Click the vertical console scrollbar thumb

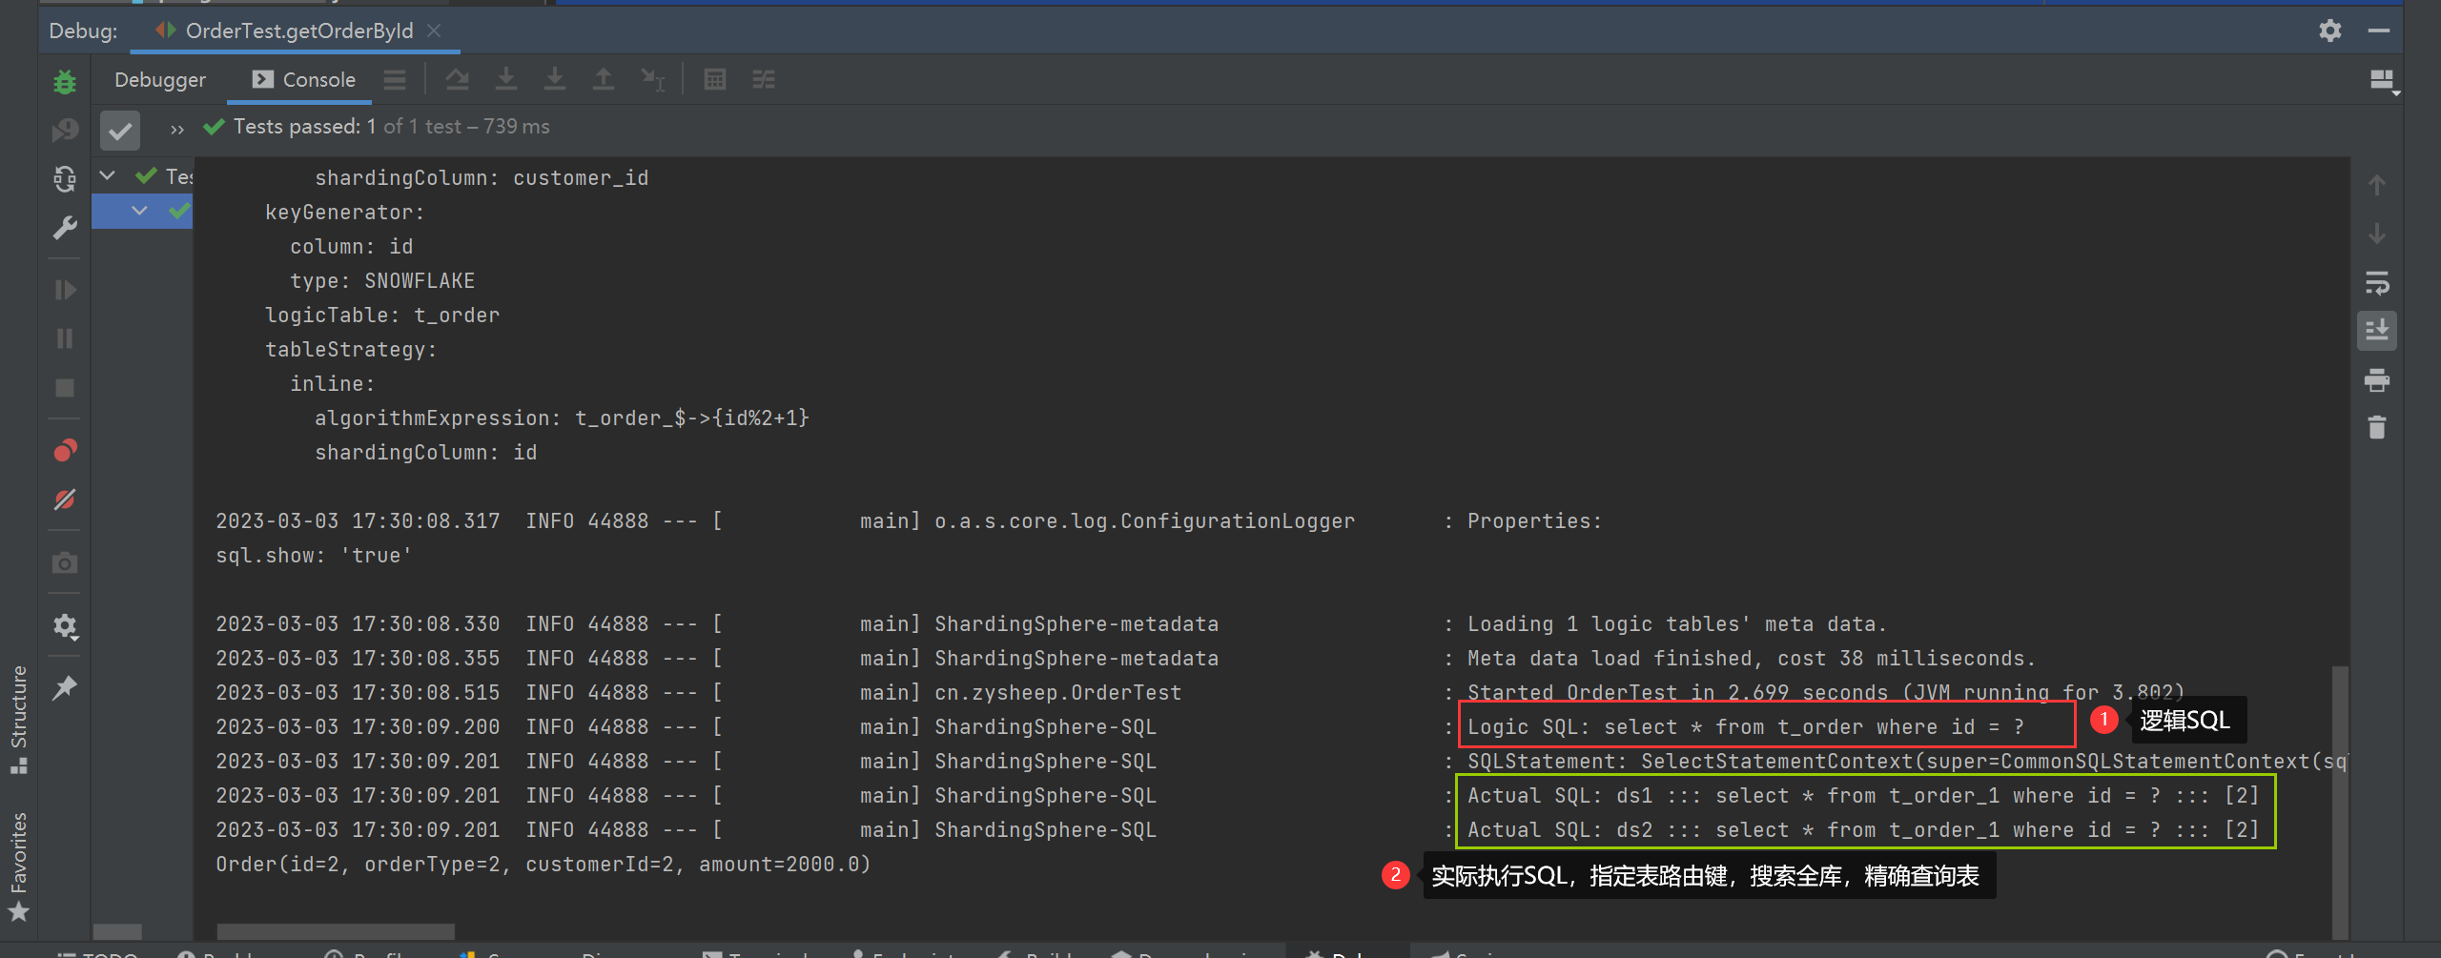pyautogui.click(x=2339, y=801)
